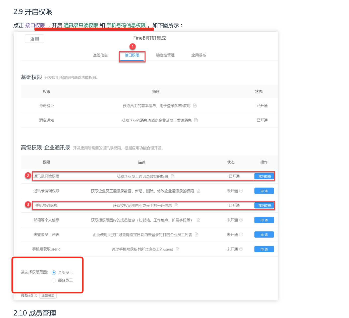Screen dimensions: 349x318
Task: Click 申请 for 手机号获取userid
Action: point(264,249)
